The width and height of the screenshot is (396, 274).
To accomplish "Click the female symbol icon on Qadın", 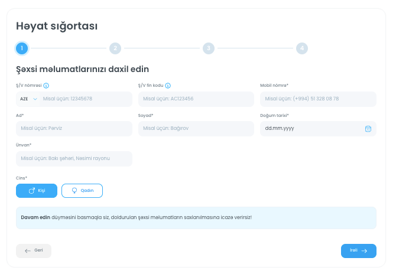I will click(x=74, y=191).
